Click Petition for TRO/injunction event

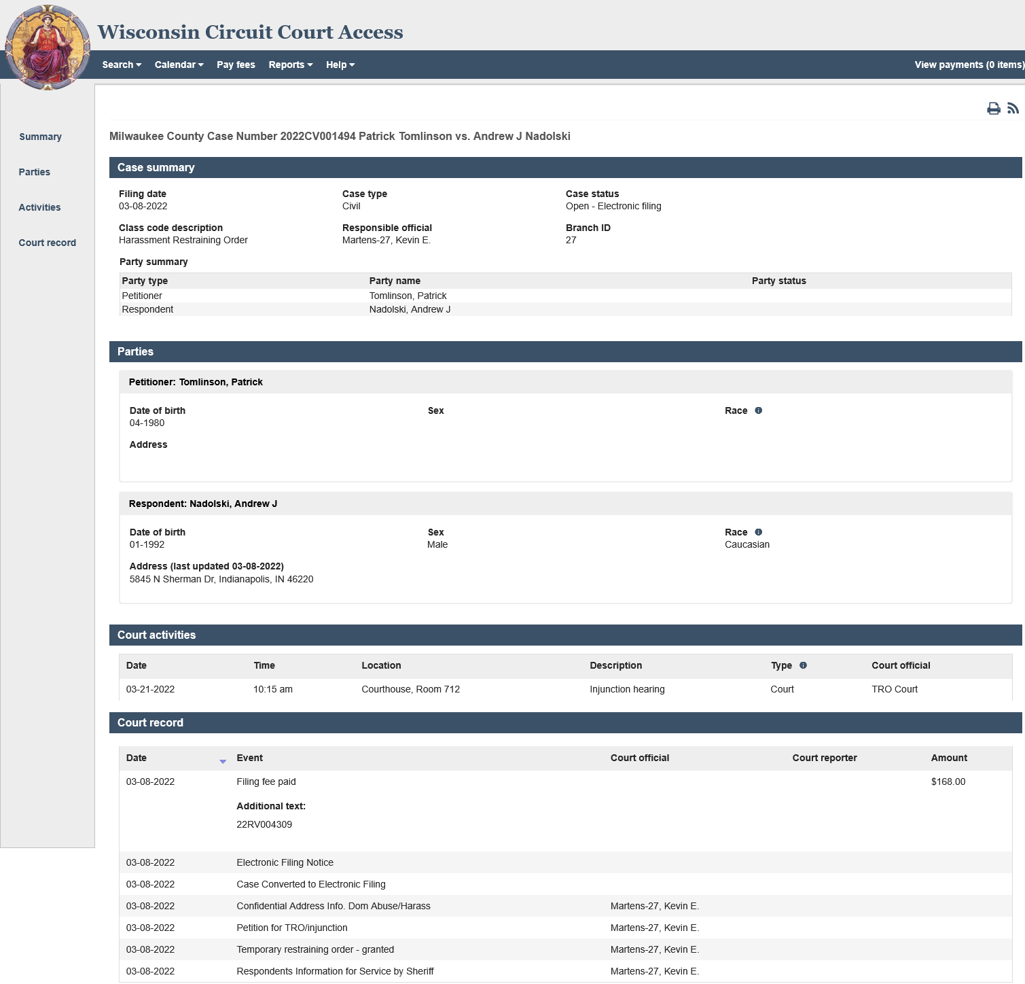coord(291,928)
